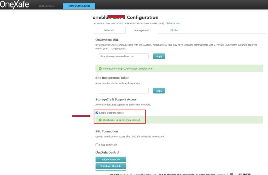Click the OneXafe logo
The image size is (268, 175).
14,4
